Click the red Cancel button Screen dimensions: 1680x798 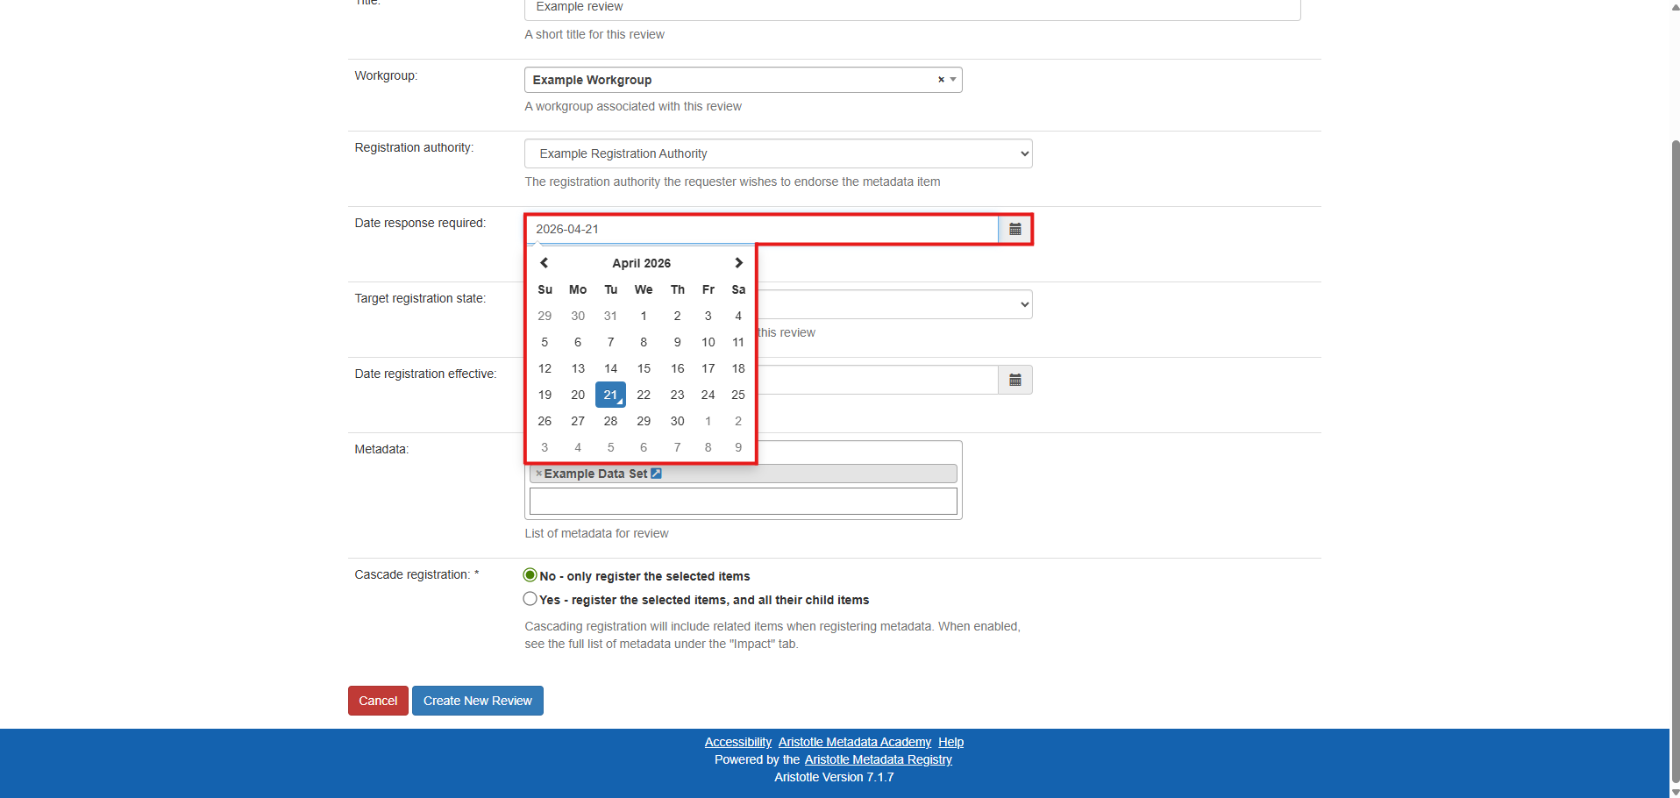click(x=378, y=701)
